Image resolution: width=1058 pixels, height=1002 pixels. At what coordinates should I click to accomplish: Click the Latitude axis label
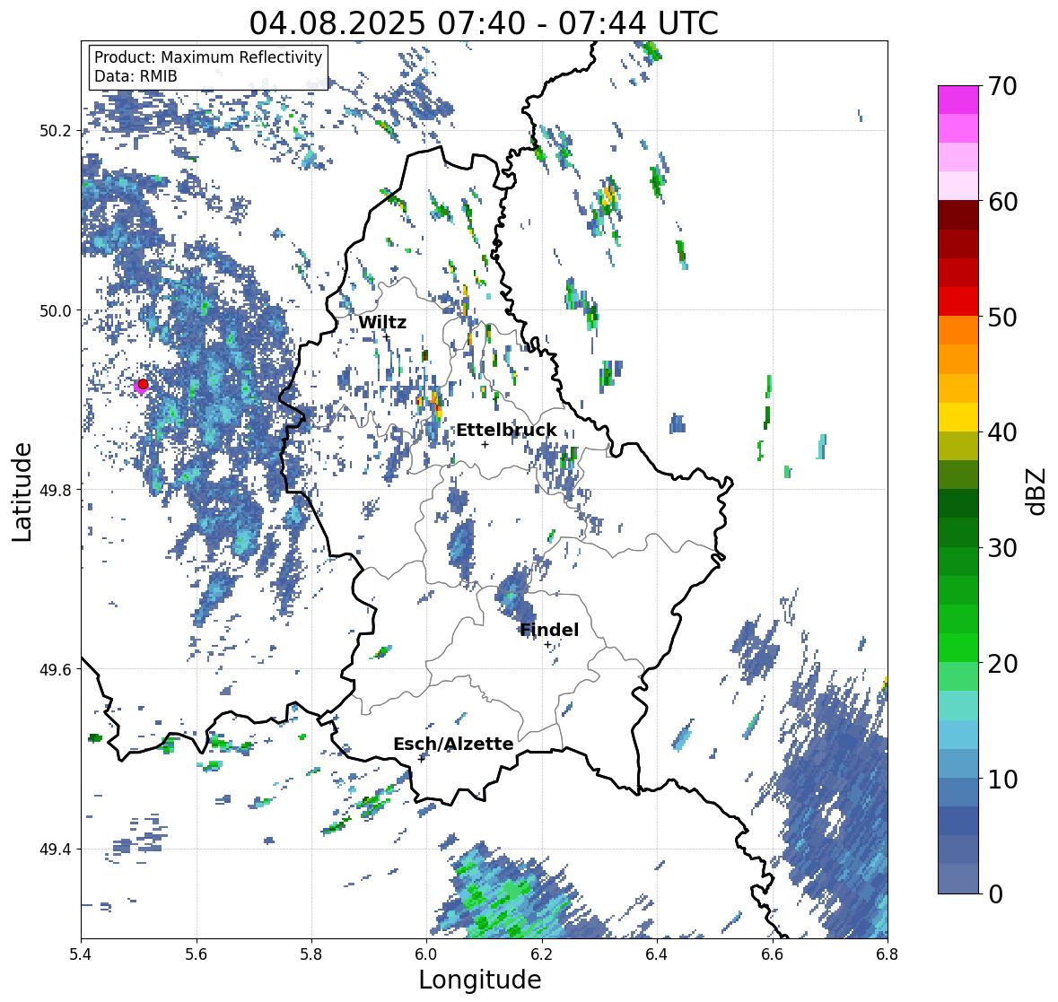(x=22, y=492)
